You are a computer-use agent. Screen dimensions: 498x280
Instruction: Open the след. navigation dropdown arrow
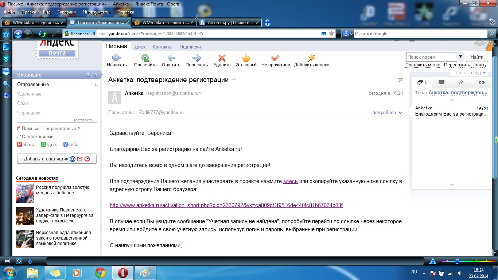pyautogui.click(x=485, y=73)
